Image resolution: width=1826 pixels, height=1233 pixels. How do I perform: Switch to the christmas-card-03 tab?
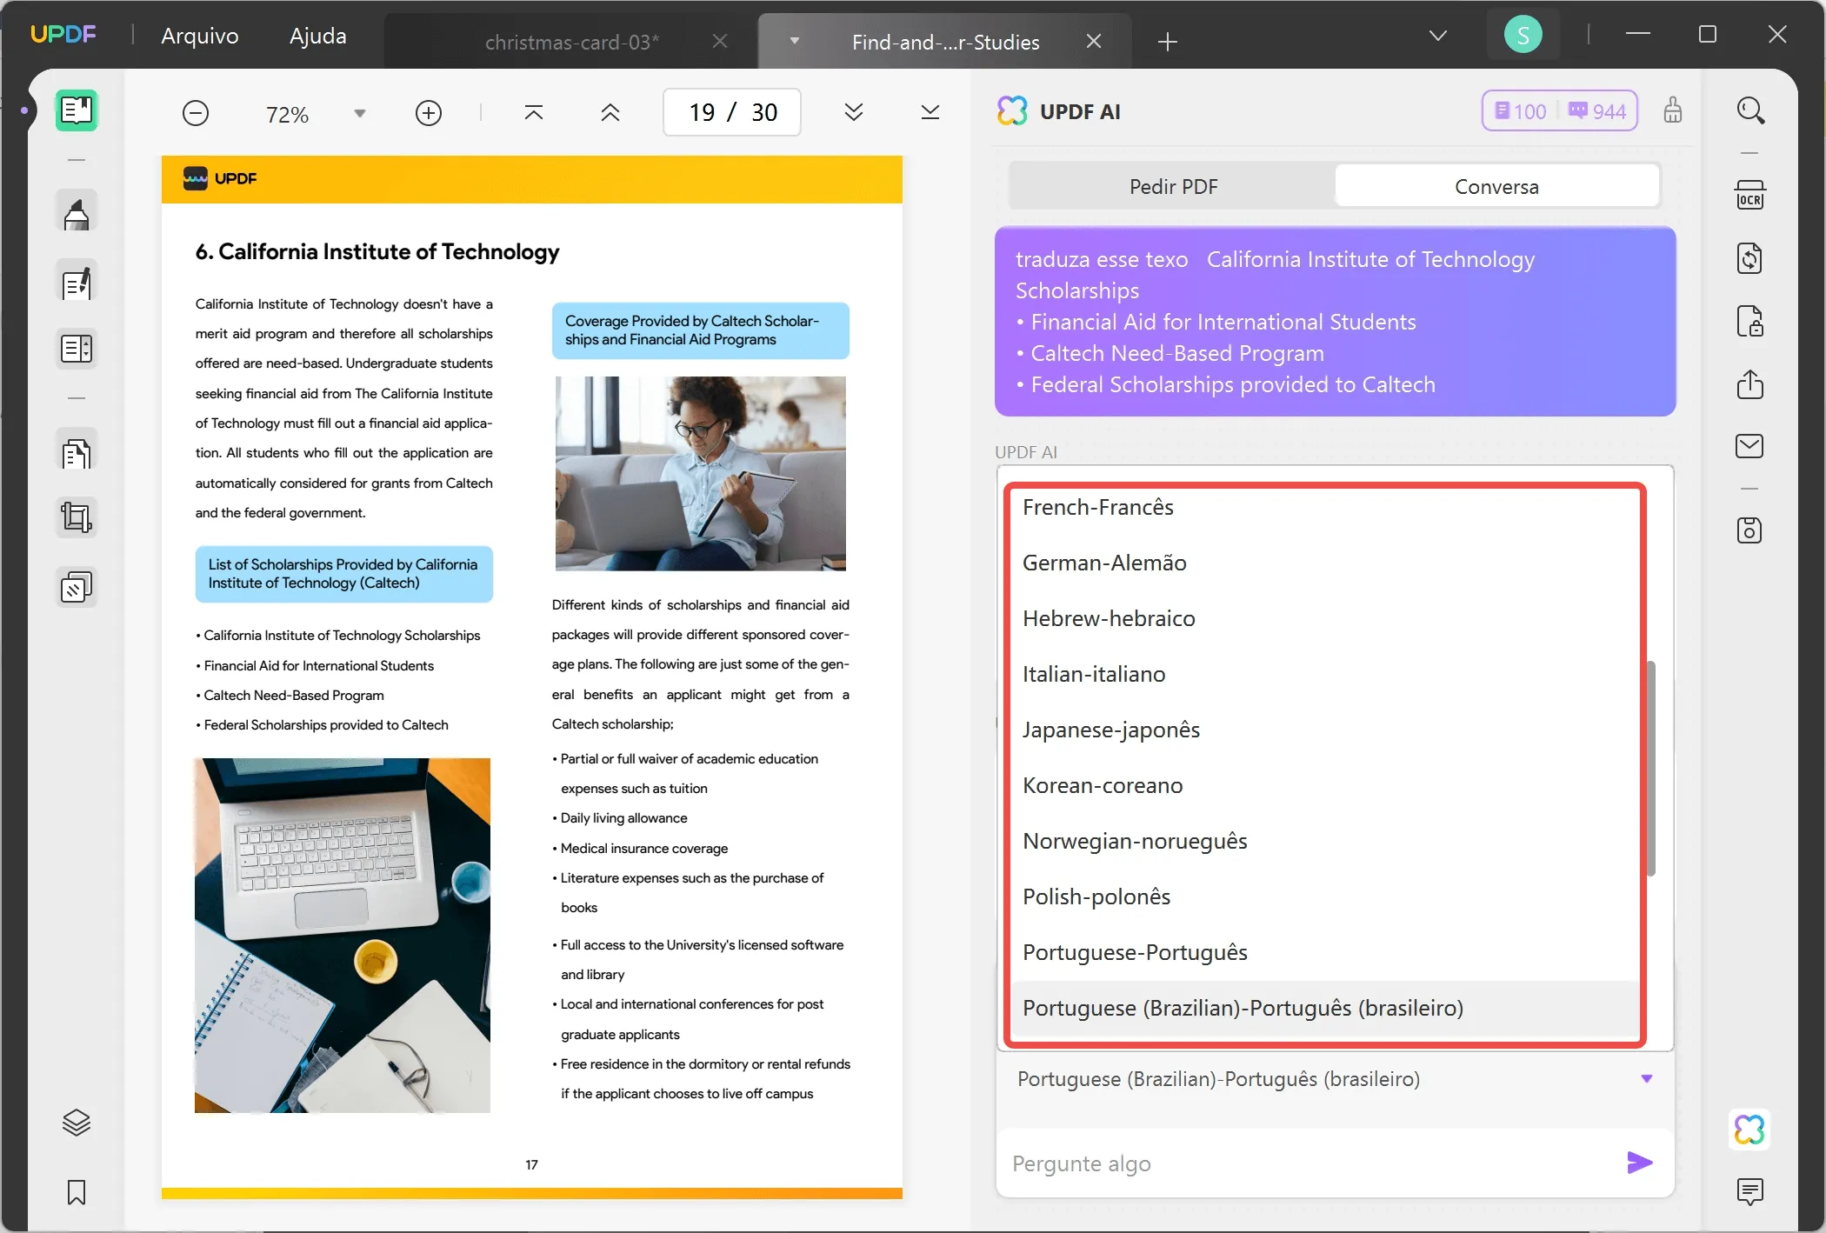(x=571, y=42)
